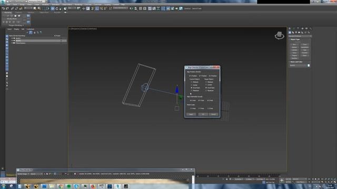This screenshot has height=189, width=337.
Task: Toggle Match Scale Z Axis checkbox
Action: 210,109
